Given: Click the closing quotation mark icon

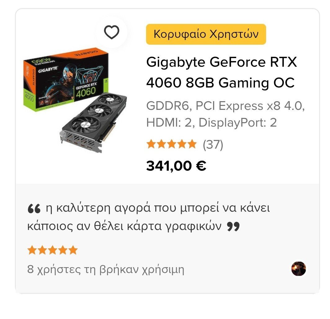Looking at the screenshot, I should (234, 227).
